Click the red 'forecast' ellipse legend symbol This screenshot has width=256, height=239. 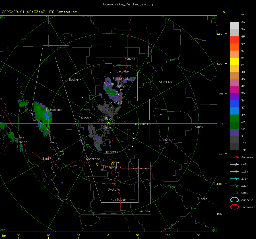pos(234,207)
